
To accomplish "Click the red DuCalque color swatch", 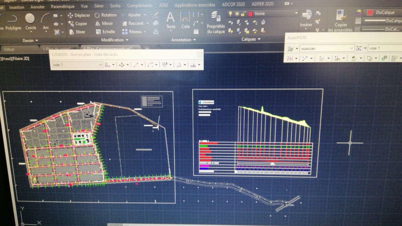I will (x=370, y=13).
